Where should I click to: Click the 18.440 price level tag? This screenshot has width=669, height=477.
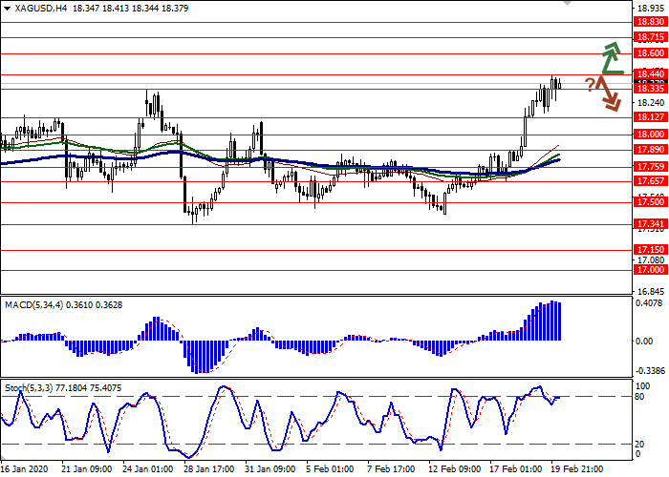[x=650, y=74]
